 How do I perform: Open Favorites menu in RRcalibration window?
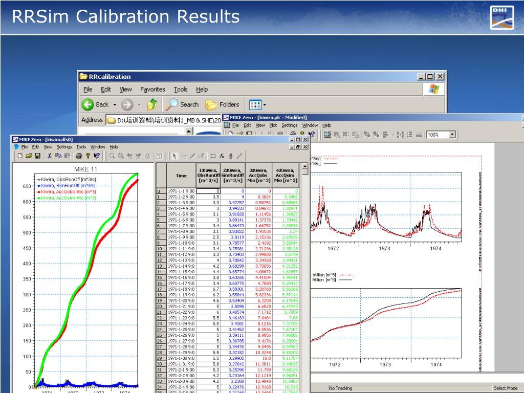pos(152,89)
